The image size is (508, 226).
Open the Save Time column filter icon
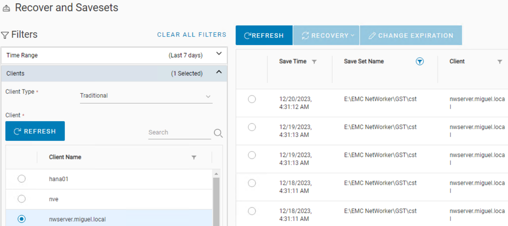coord(314,61)
